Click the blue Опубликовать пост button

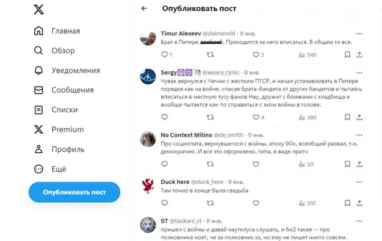click(74, 192)
